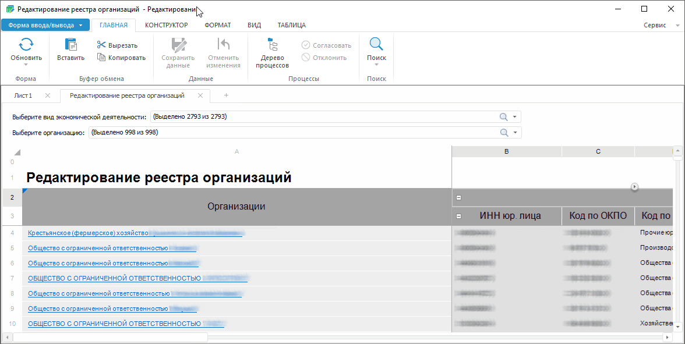Expand the Поиск dropdown arrow

pyautogui.click(x=376, y=65)
